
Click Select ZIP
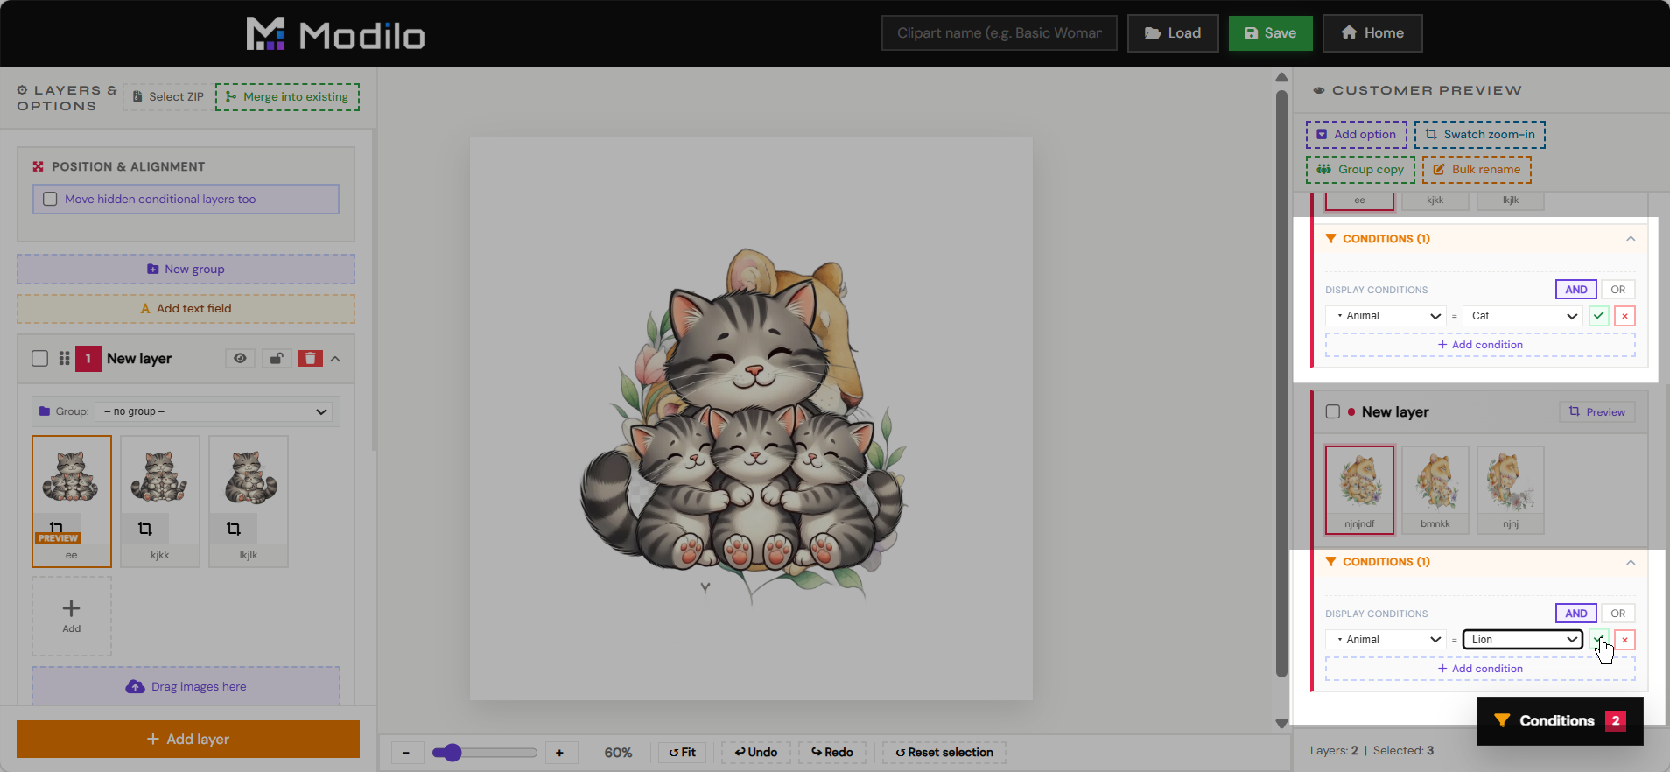click(168, 96)
